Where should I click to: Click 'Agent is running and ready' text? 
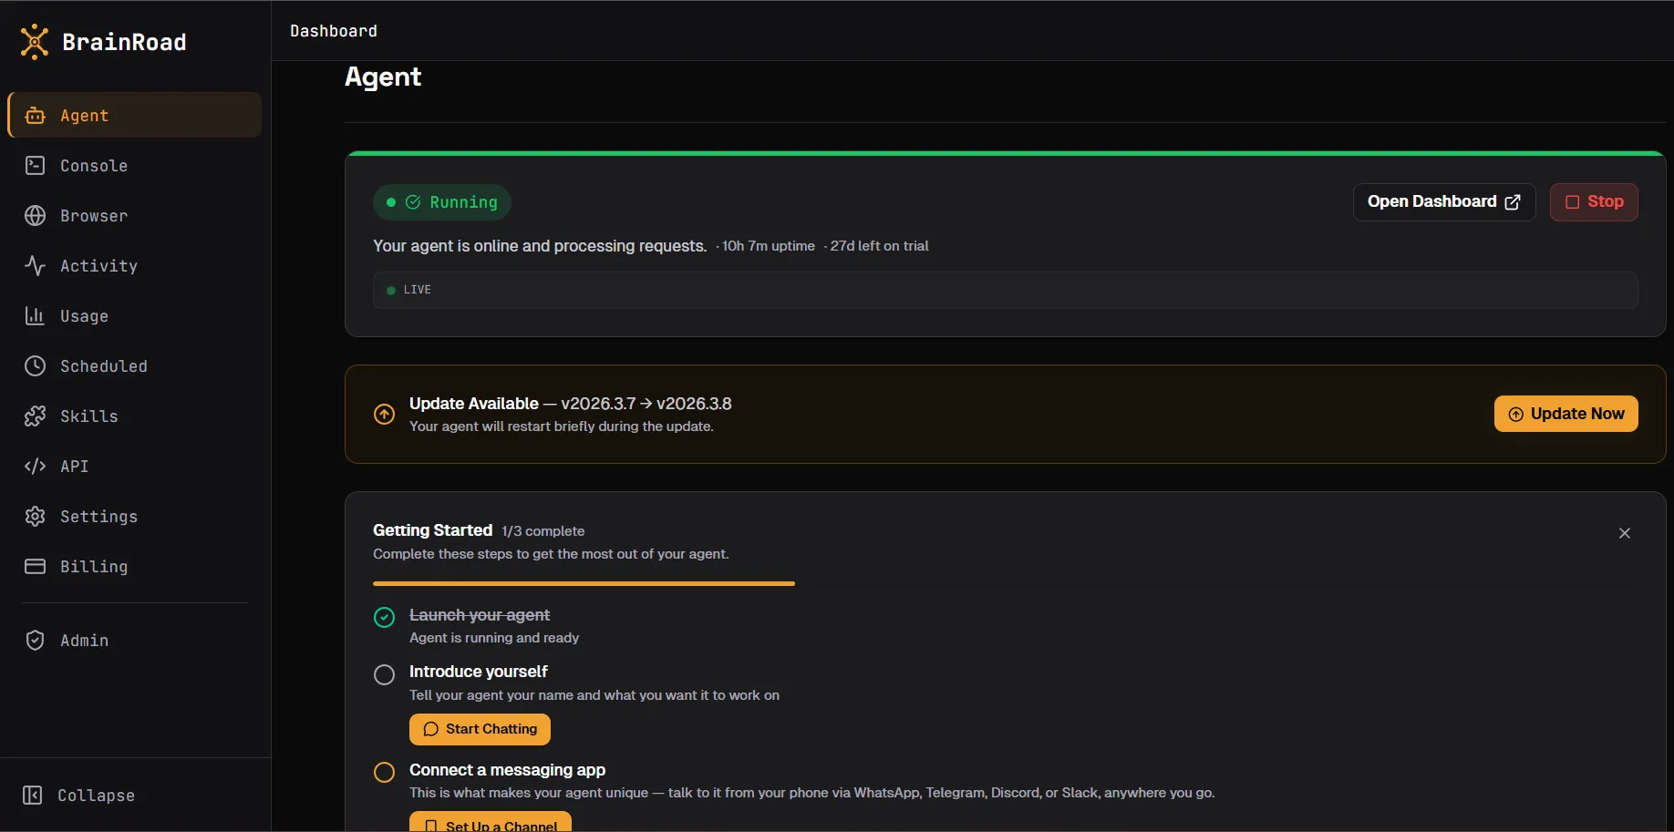(494, 638)
